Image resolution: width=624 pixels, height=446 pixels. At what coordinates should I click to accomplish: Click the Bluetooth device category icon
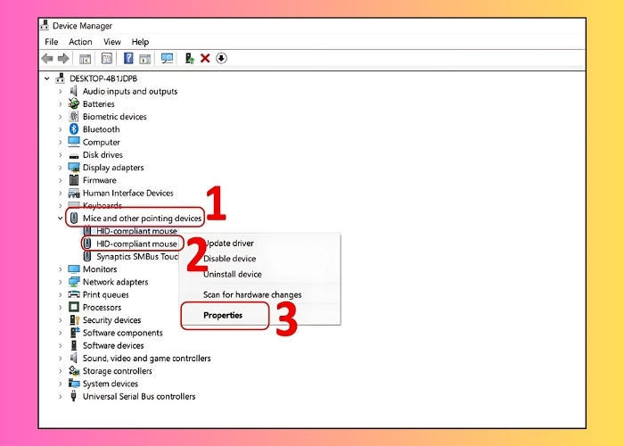(x=74, y=129)
